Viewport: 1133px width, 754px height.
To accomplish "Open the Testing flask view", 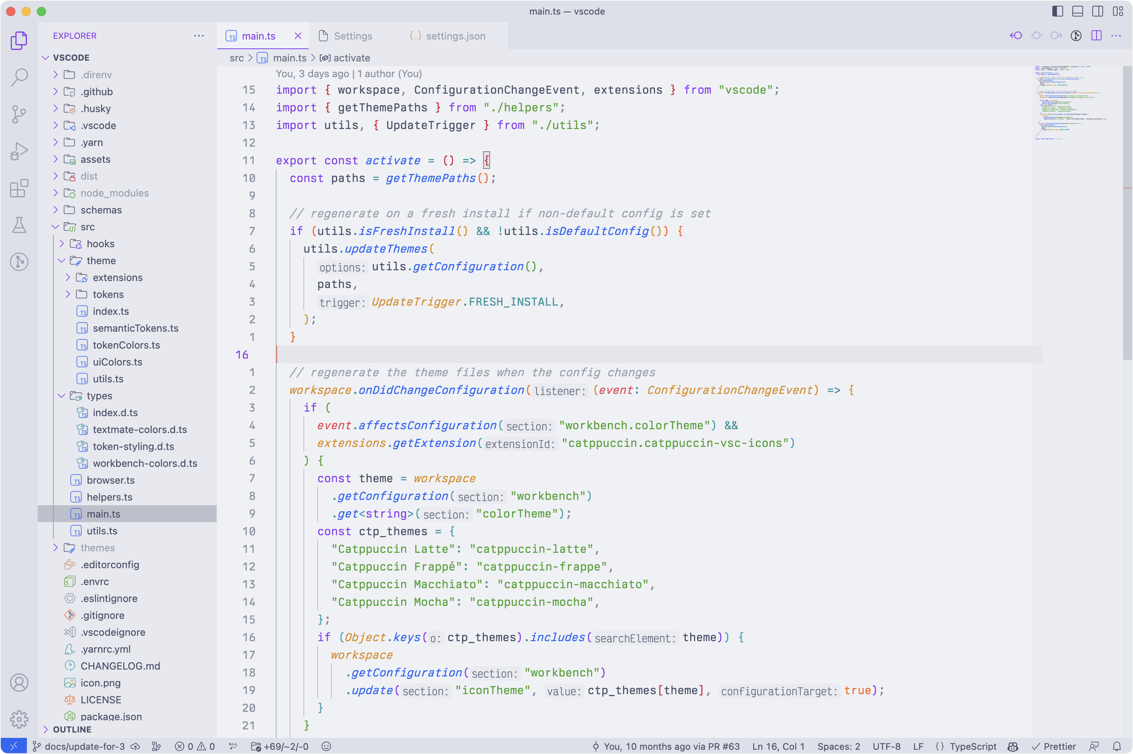I will tap(19, 225).
